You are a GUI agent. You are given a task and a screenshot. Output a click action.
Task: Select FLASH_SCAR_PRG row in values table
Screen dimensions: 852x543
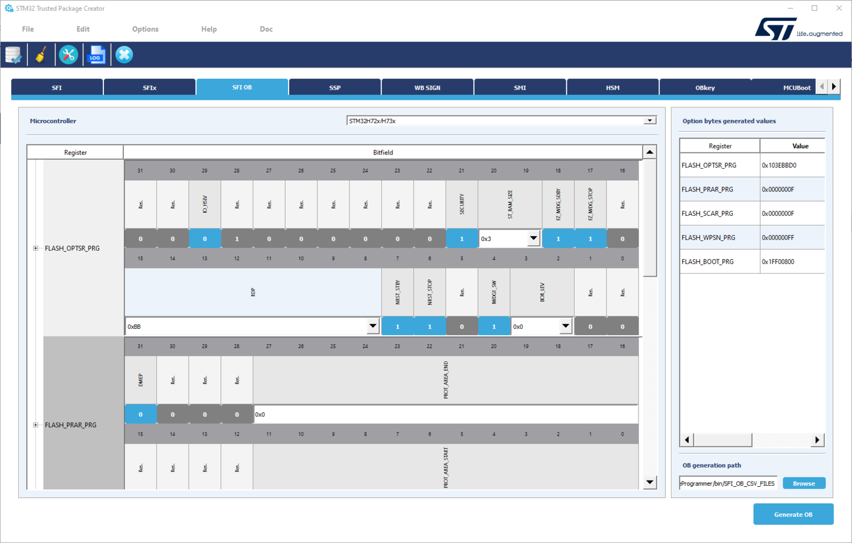pyautogui.click(x=752, y=214)
